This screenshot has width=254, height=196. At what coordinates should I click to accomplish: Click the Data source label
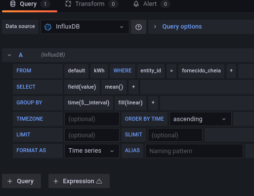[x=20, y=27]
